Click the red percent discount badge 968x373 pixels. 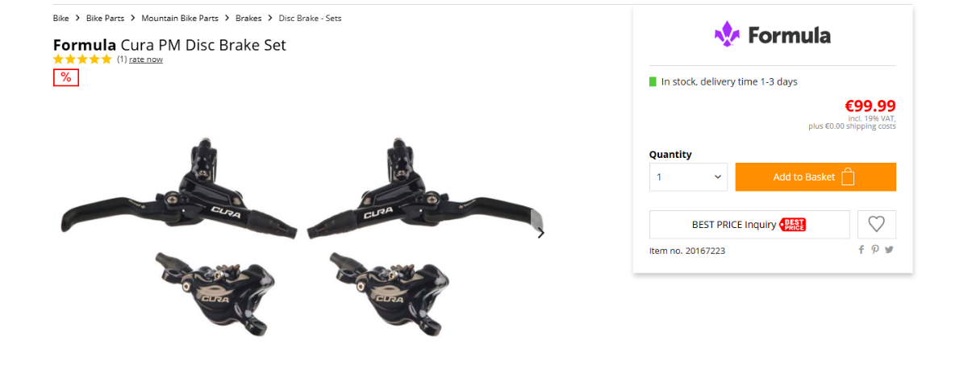pos(66,77)
